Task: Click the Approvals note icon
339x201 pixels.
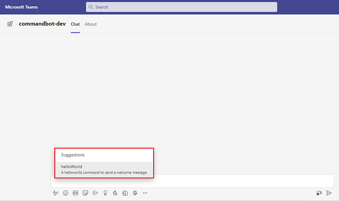Action: 135,193
